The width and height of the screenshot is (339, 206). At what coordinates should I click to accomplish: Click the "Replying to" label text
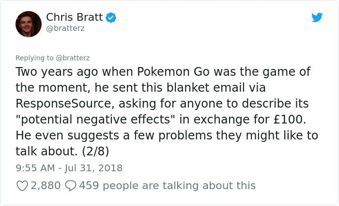[x=34, y=58]
